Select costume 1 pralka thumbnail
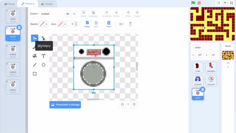The image size is (236, 133). [x=13, y=16]
